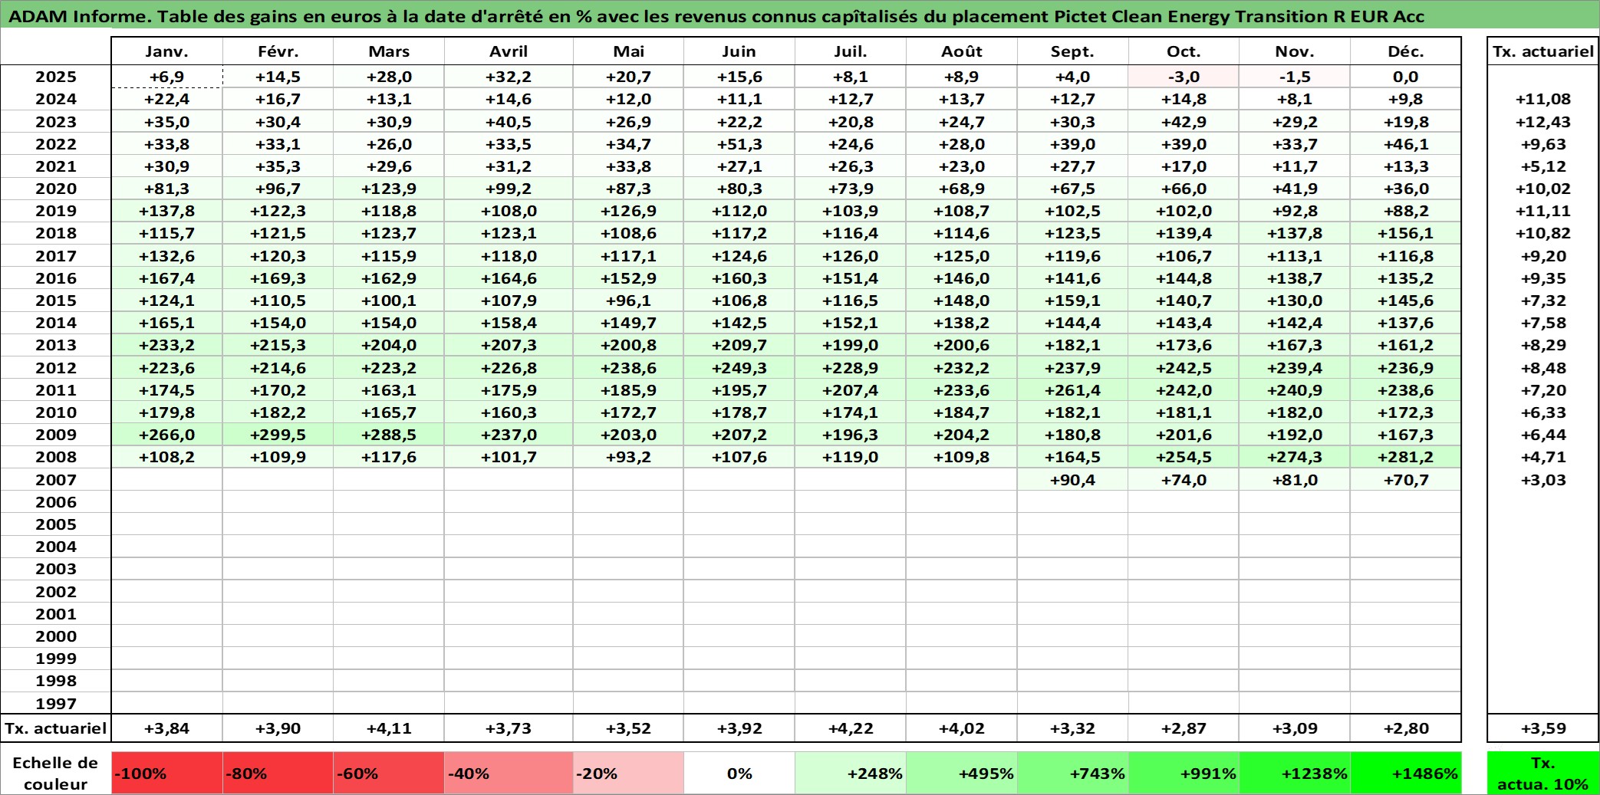
Task: Click the Tx. actuariel column header at right
Action: click(1543, 51)
